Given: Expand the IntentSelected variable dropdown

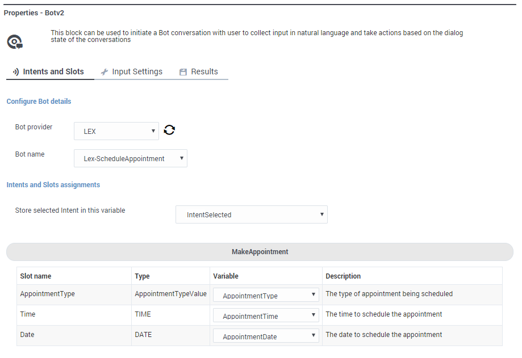Looking at the screenshot, I should pos(251,214).
